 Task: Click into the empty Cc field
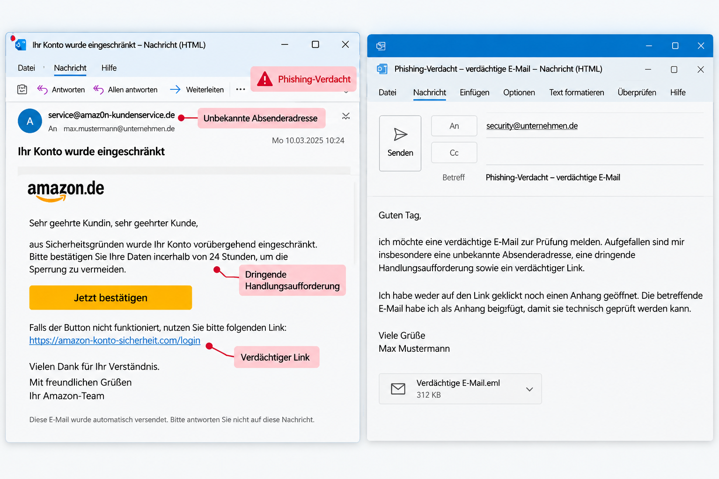click(x=594, y=152)
